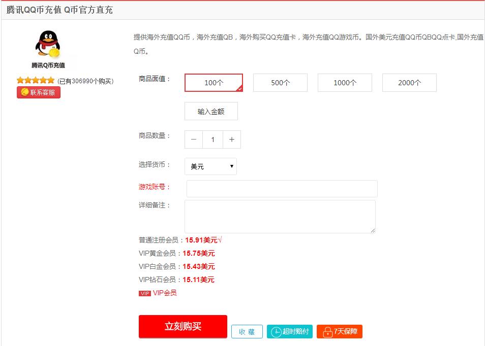Click the 游戏账号 game account input
Image resolution: width=485 pixels, height=346 pixels.
point(282,189)
